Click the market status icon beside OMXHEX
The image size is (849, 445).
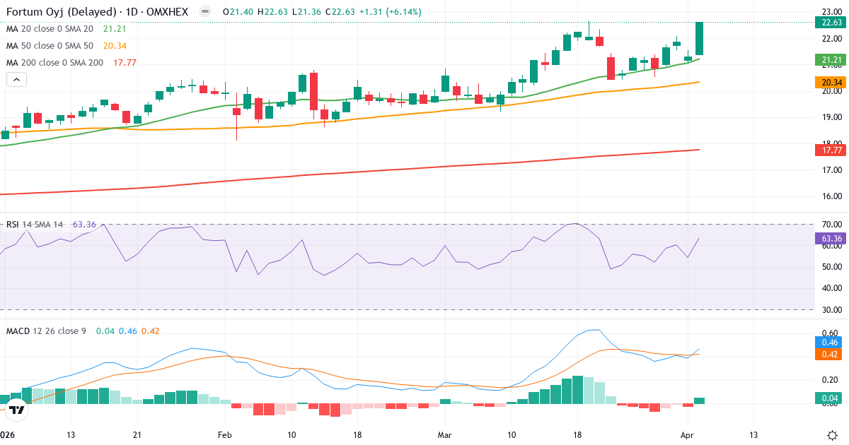(204, 12)
